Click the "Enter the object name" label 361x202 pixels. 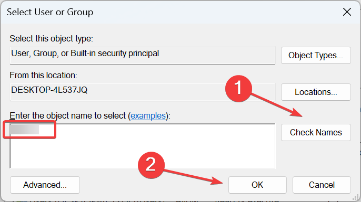(90, 115)
